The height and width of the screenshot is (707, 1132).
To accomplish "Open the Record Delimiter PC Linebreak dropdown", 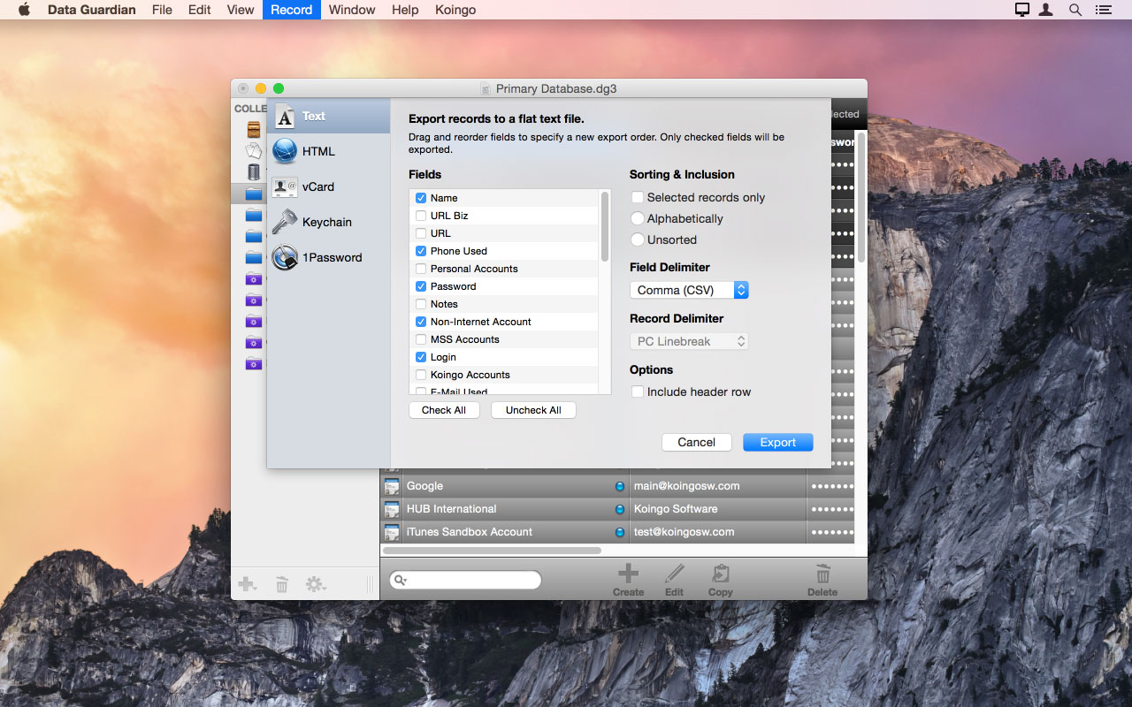I will [x=689, y=341].
